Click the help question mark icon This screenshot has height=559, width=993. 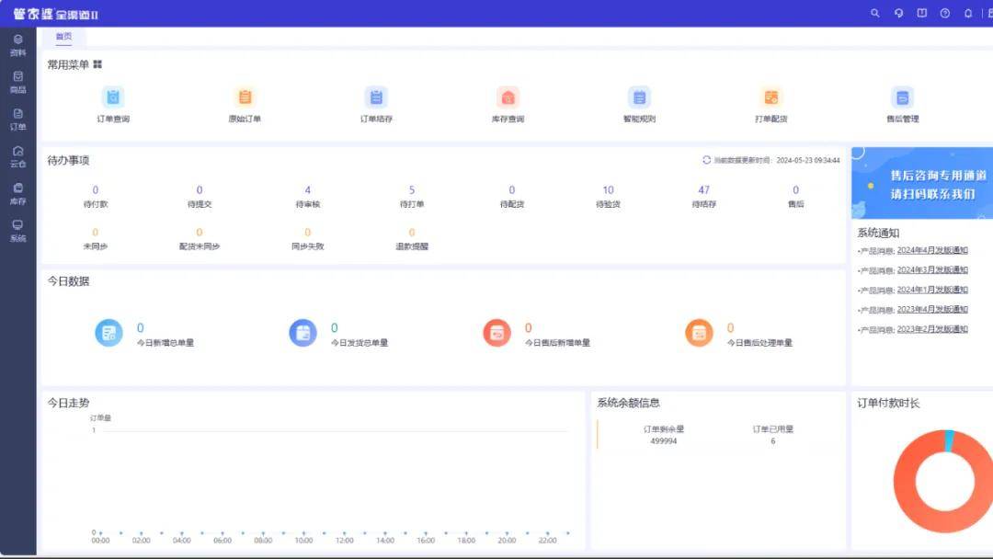tap(945, 13)
